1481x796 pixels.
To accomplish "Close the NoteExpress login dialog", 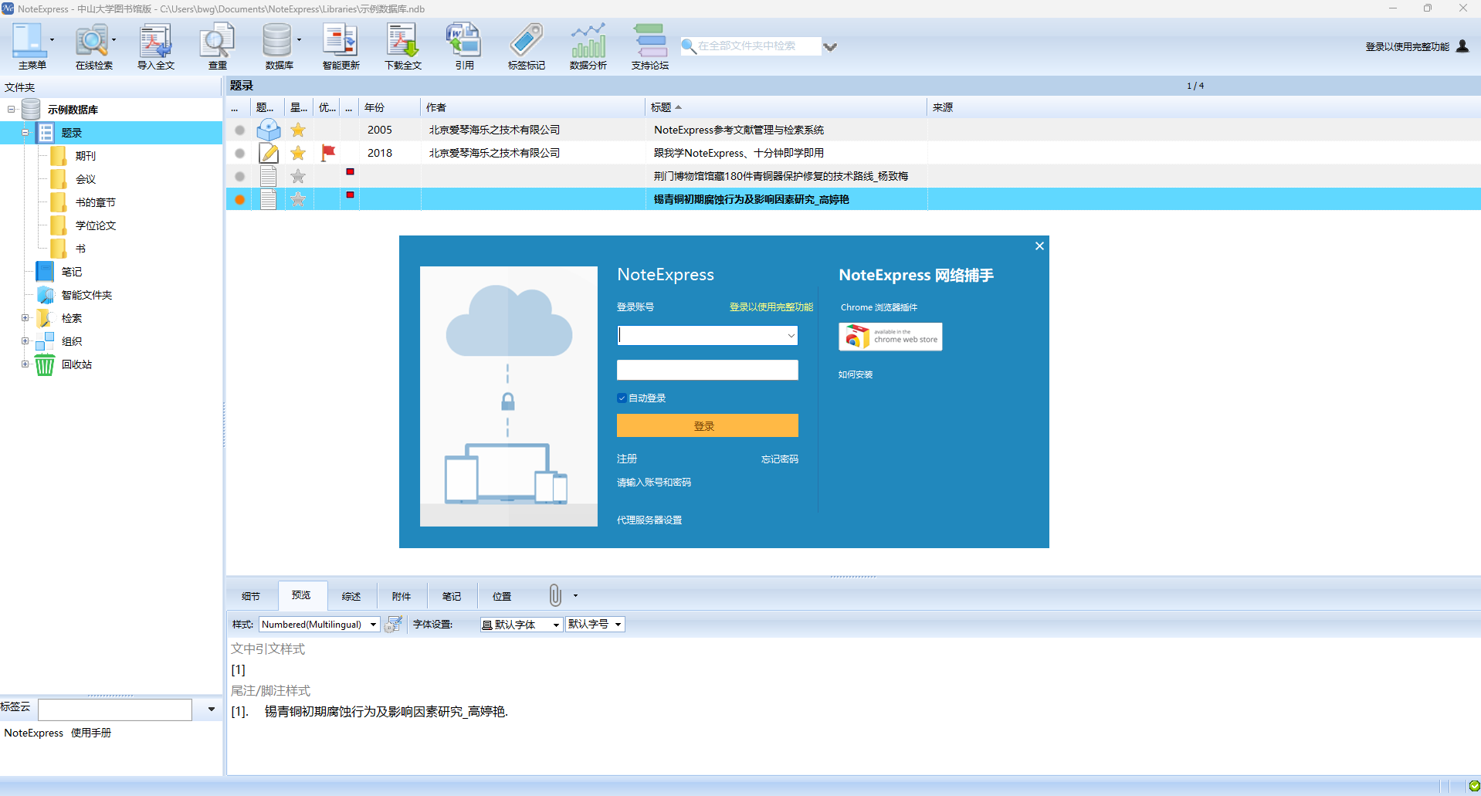I will pyautogui.click(x=1039, y=246).
